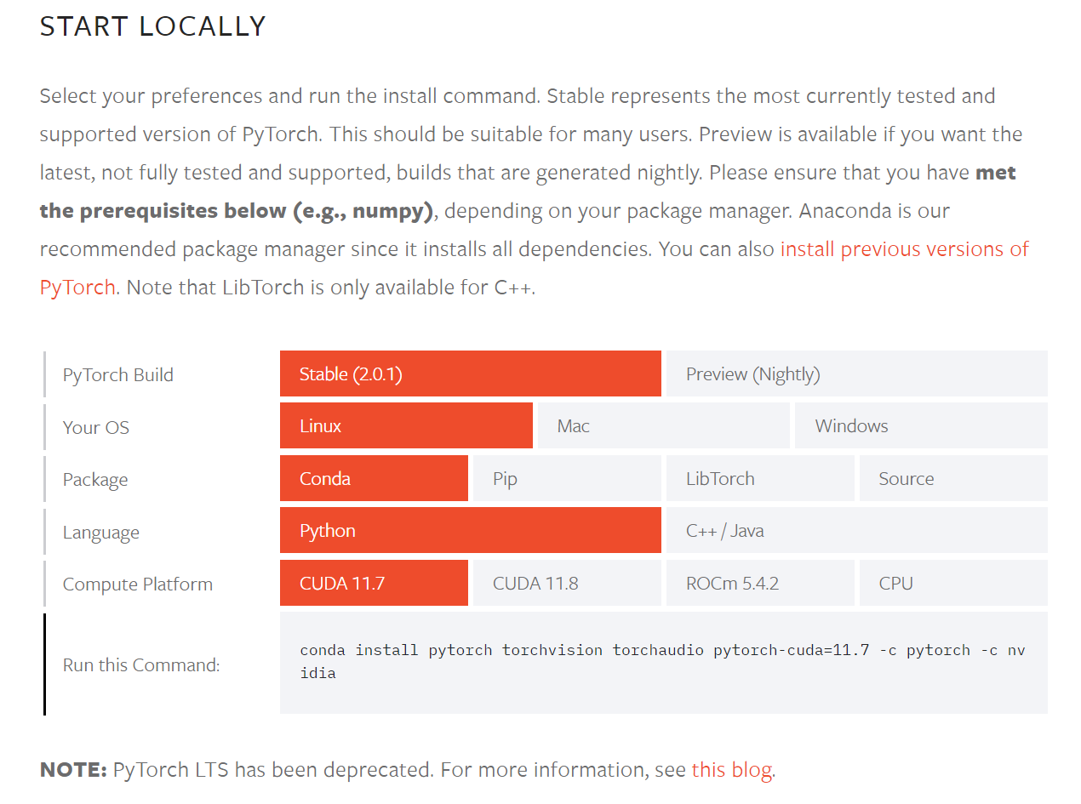Select ROCm 5.4.2 compute platform
The image size is (1081, 804).
click(x=760, y=583)
